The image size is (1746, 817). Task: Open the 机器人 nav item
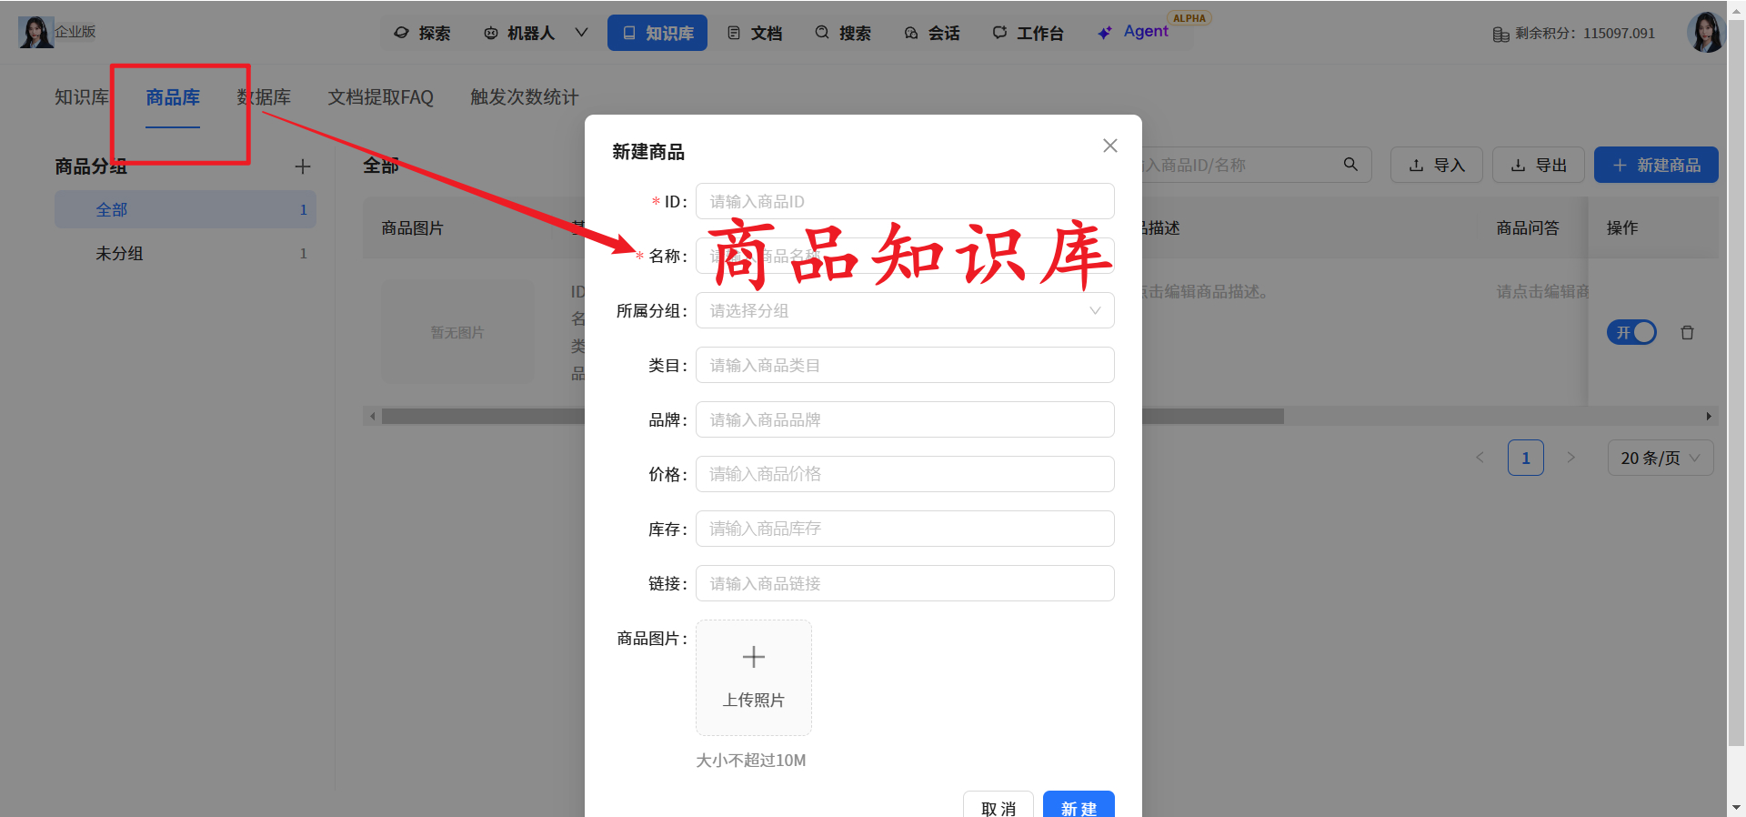pos(521,33)
